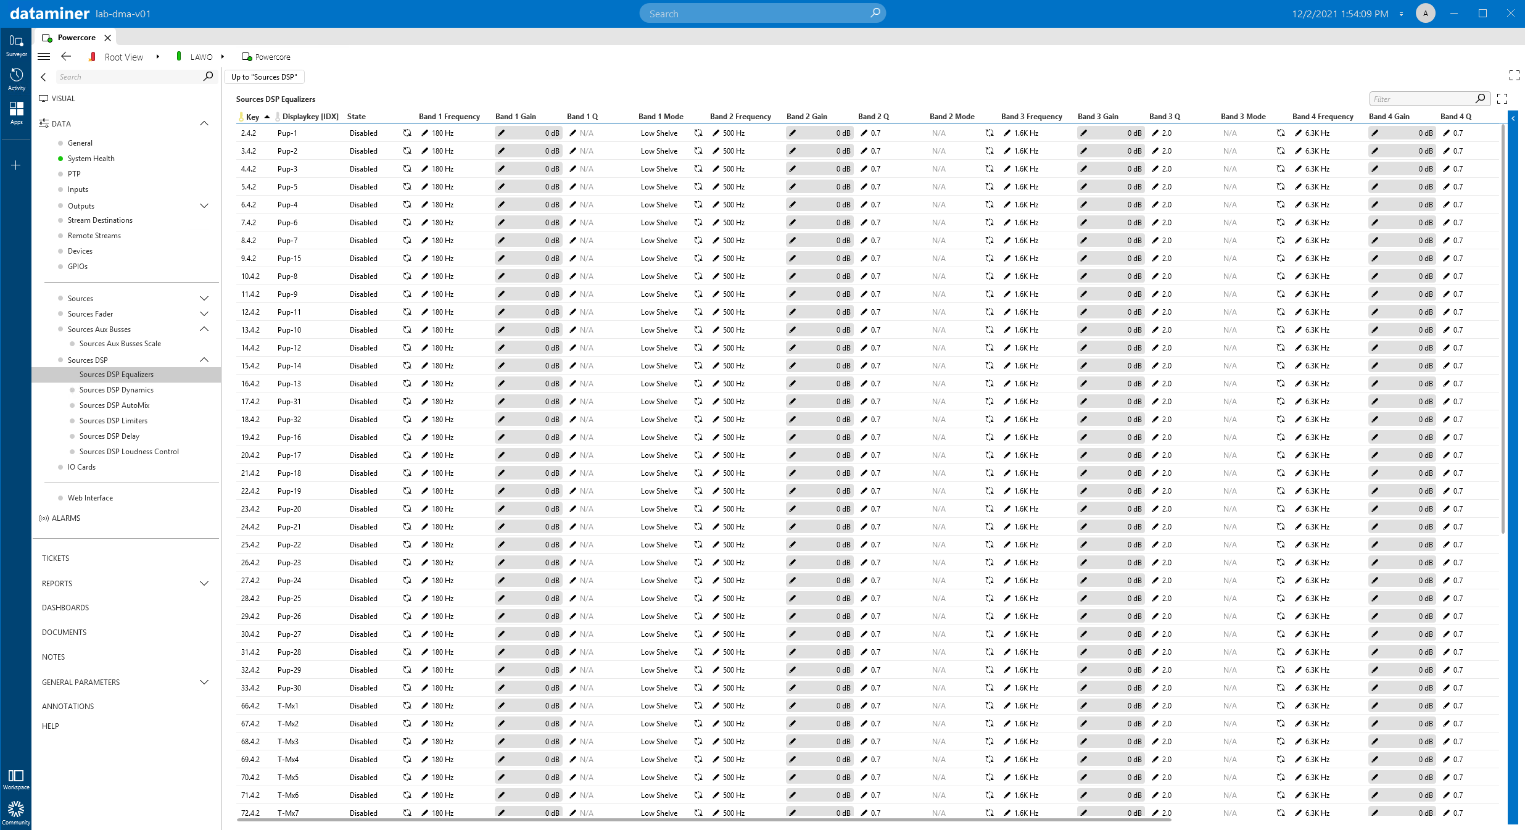Click the search magnifier in top search bar
The width and height of the screenshot is (1525, 830).
pyautogui.click(x=875, y=13)
